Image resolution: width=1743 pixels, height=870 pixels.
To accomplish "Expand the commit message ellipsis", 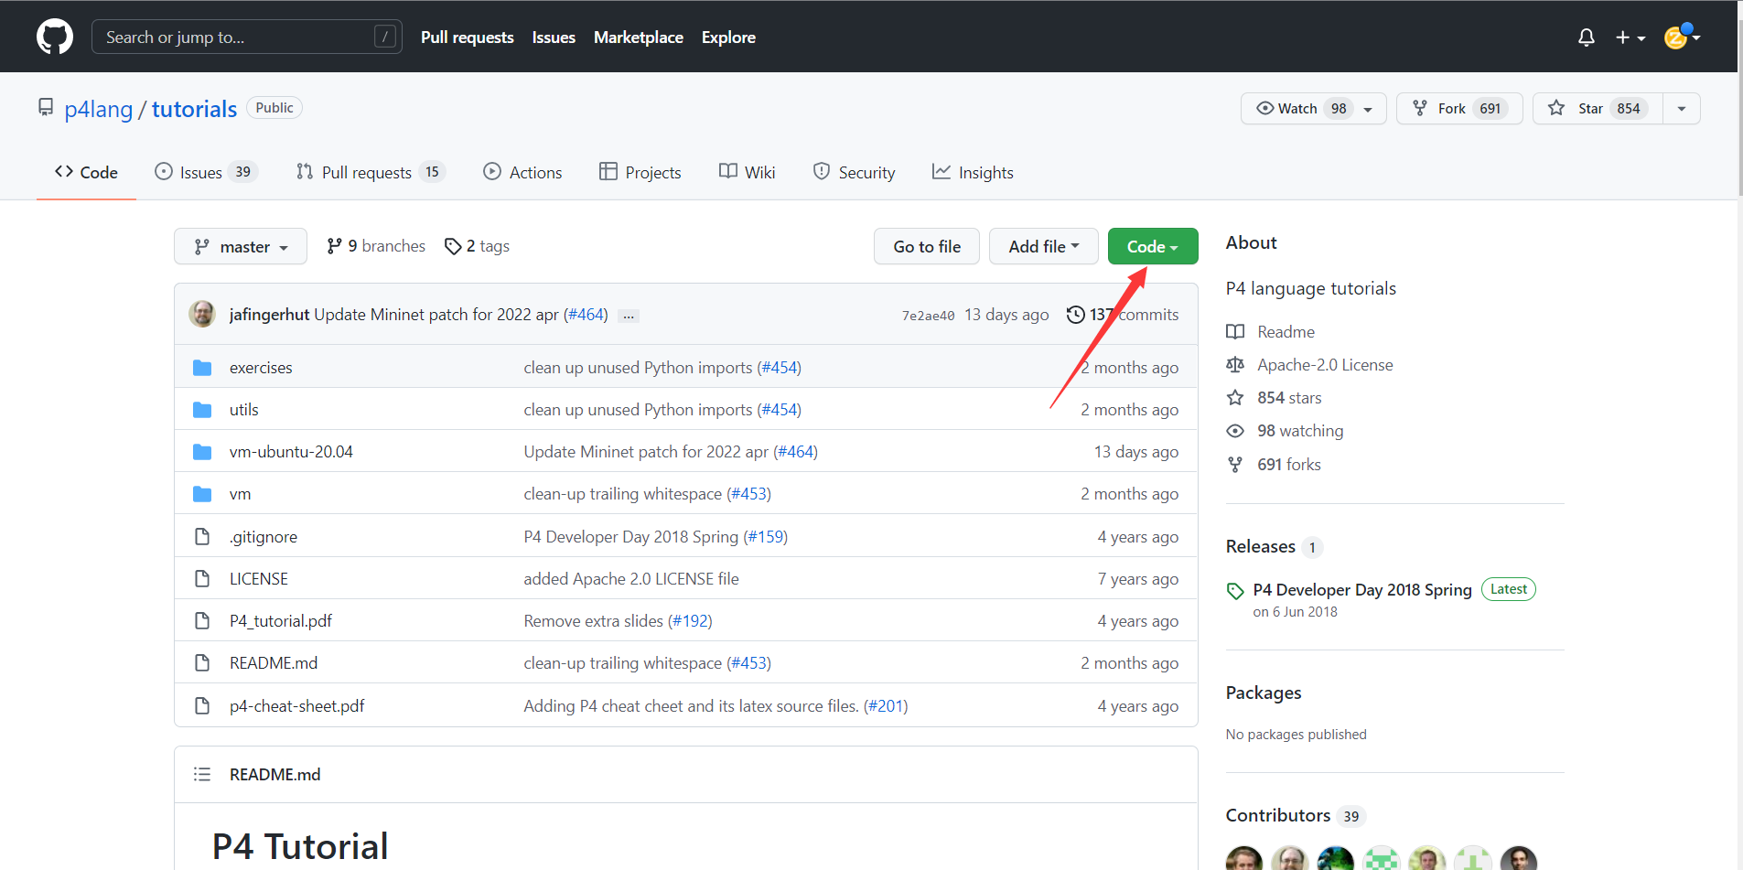I will (x=629, y=316).
